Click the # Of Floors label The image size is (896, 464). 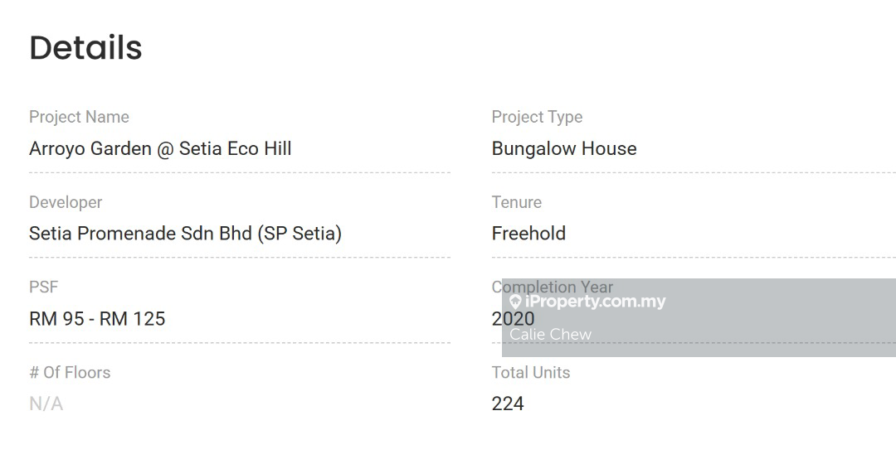point(70,372)
